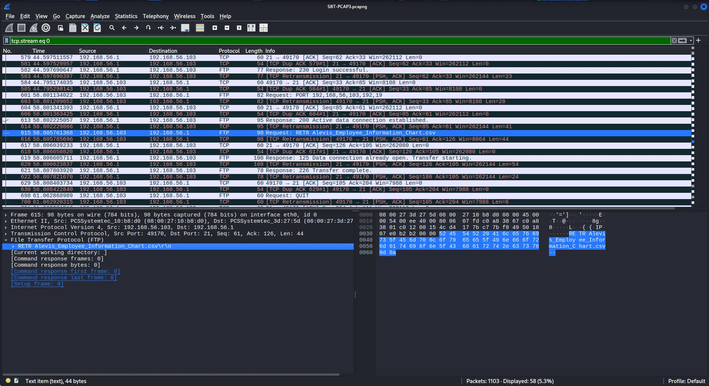This screenshot has width=709, height=386.
Task: Open Expert Information from the status bar circle
Action: (8, 380)
